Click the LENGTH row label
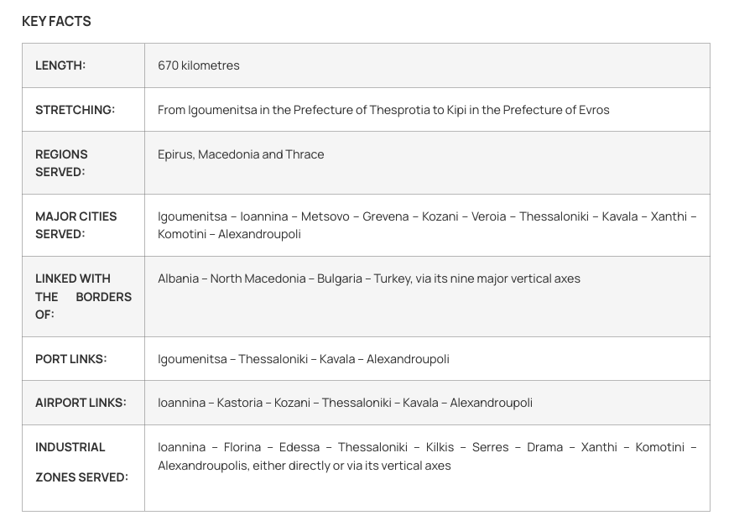 pyautogui.click(x=60, y=65)
